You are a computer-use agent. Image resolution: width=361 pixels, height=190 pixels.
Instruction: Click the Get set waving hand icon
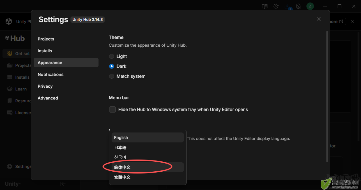9,53
